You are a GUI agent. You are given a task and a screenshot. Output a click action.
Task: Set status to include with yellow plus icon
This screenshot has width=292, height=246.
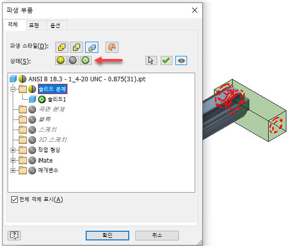pos(61,60)
